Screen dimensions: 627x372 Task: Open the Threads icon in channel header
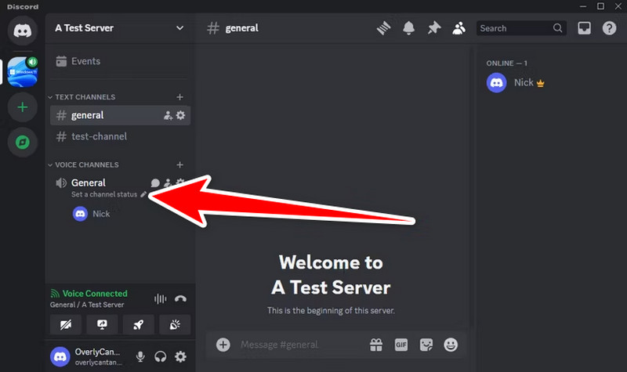point(383,28)
